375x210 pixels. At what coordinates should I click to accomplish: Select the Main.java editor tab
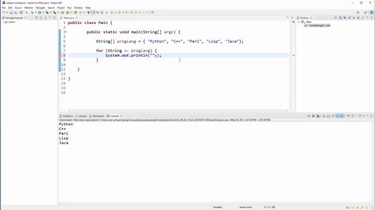(69, 18)
